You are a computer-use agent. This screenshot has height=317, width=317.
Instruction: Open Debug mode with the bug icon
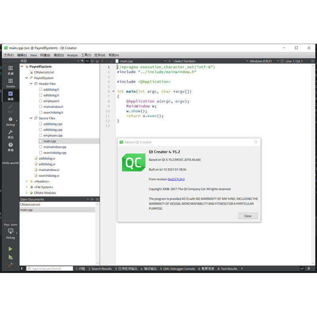(x=11, y=119)
